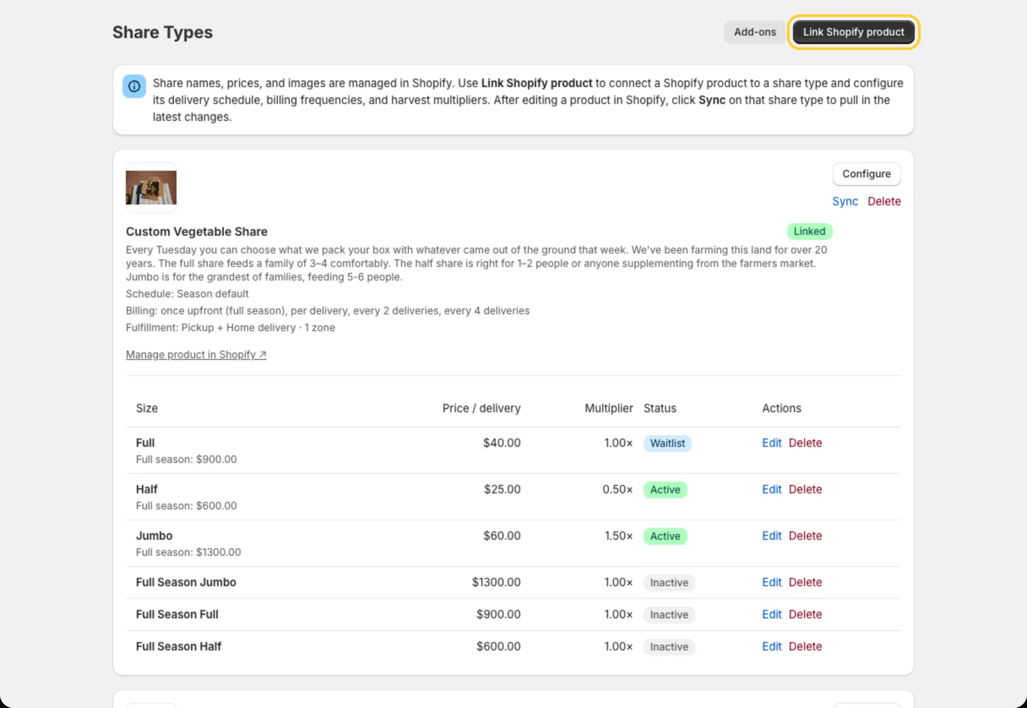The image size is (1027, 708).
Task: Delete the Custom Vegetable Share type
Action: pyautogui.click(x=884, y=202)
